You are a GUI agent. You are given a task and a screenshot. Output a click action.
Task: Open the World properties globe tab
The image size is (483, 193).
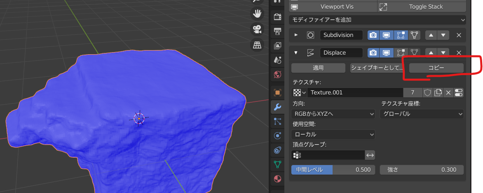[x=277, y=74]
